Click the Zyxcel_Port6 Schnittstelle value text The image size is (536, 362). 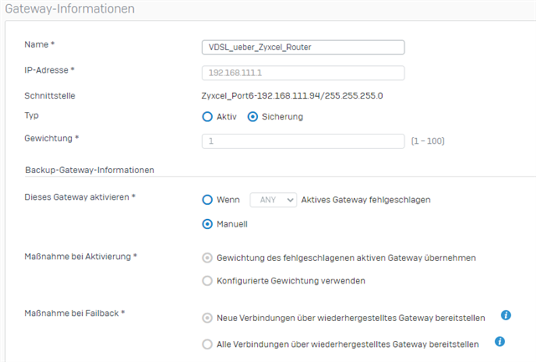pyautogui.click(x=292, y=95)
